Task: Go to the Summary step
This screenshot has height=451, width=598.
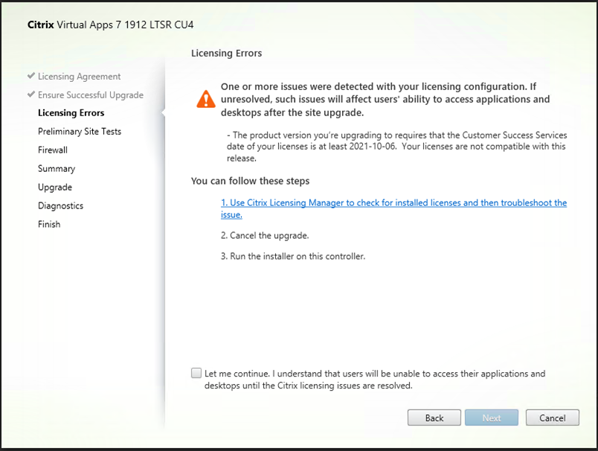Action: 57,169
